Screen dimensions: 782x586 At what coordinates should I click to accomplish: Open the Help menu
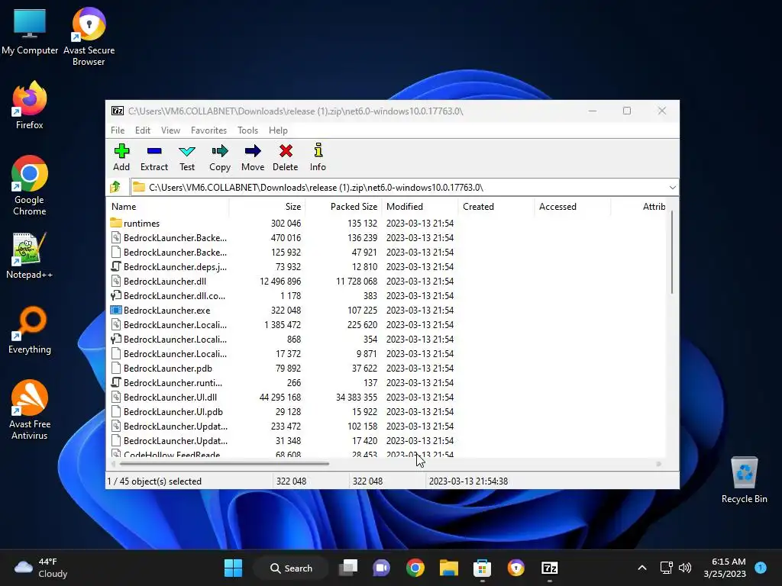(x=278, y=130)
